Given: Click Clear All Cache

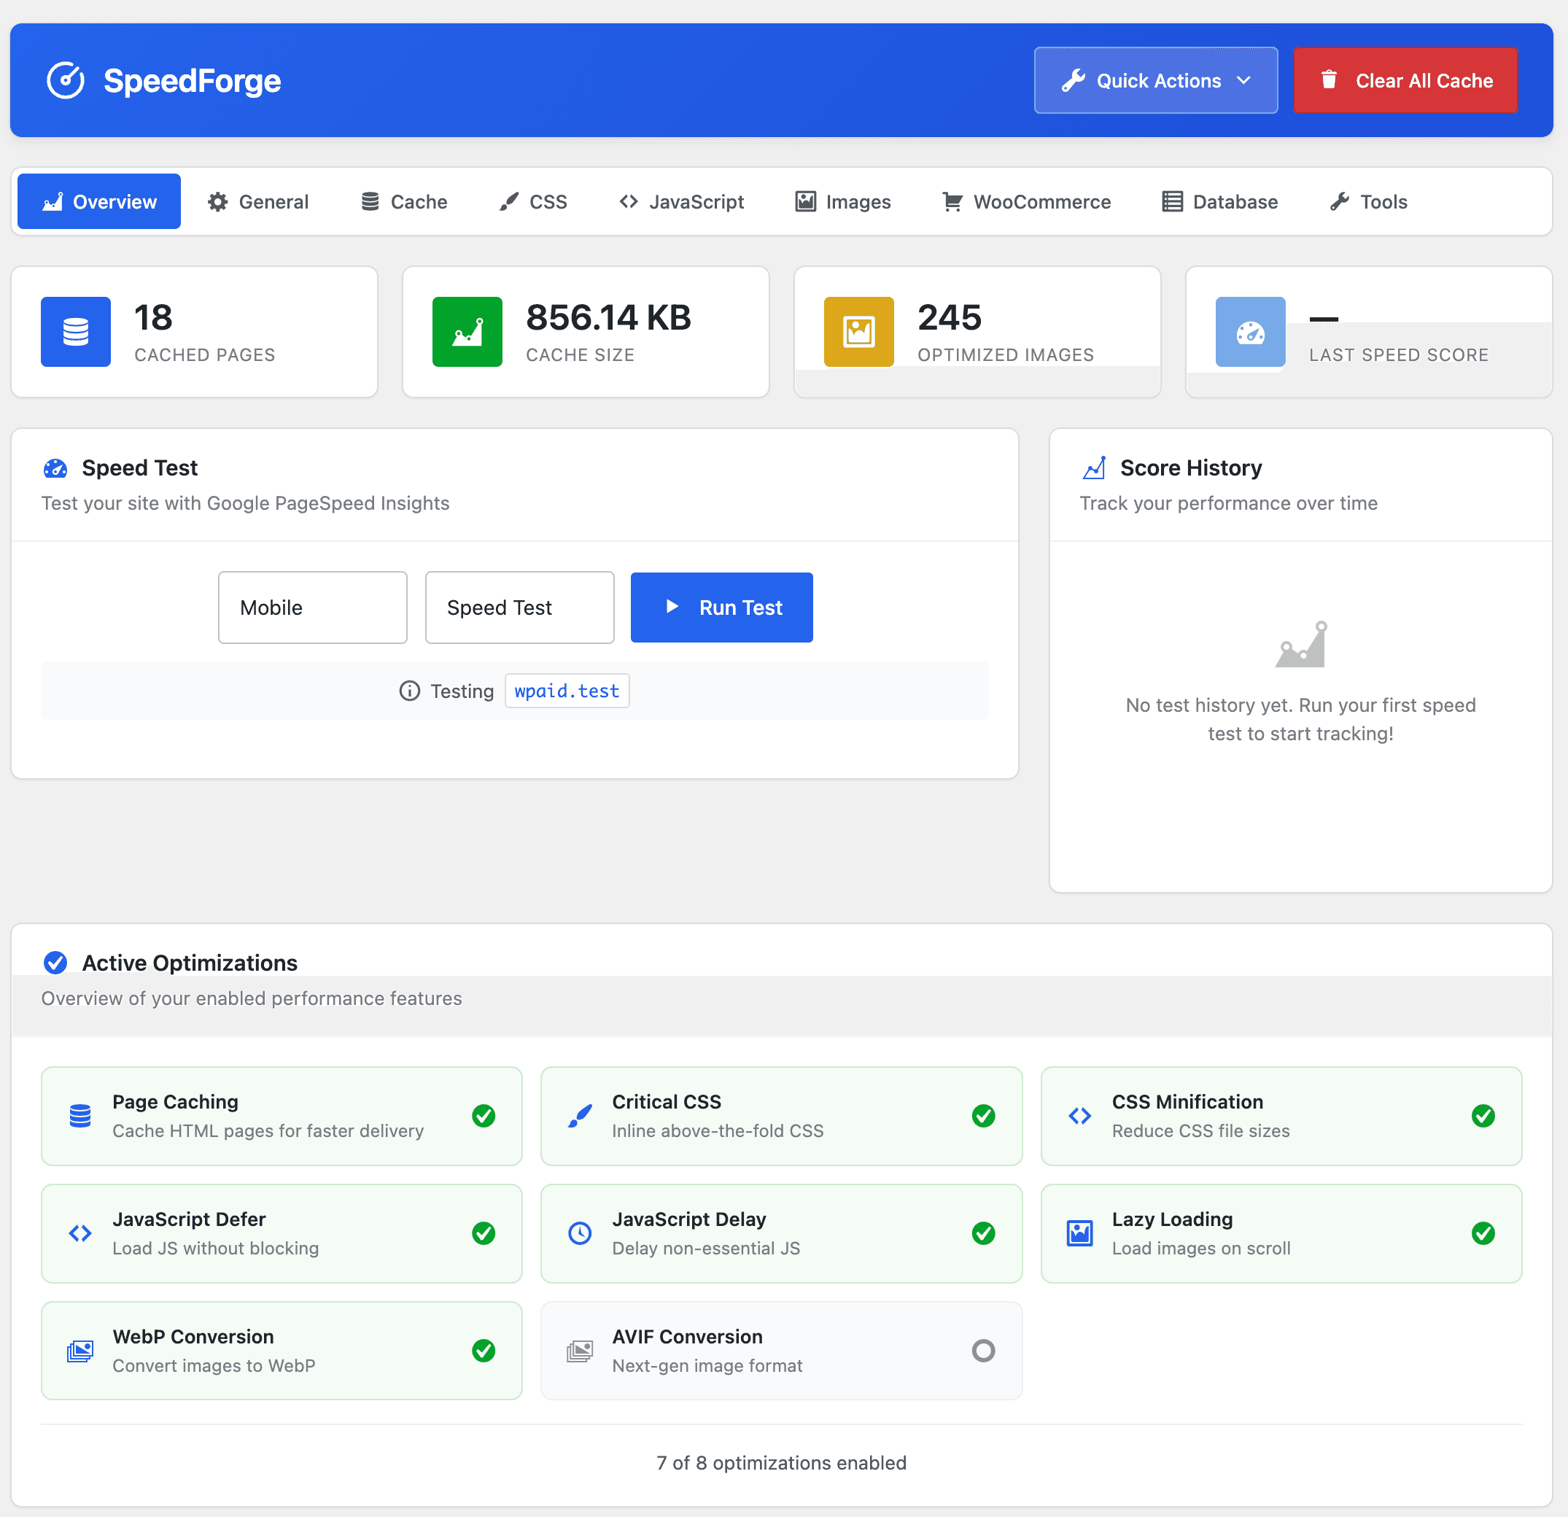Looking at the screenshot, I should (1405, 80).
